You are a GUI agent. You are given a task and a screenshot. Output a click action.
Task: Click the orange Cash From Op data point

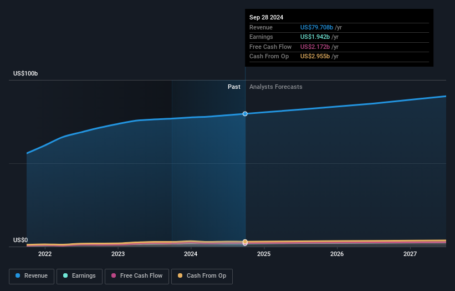pyautogui.click(x=245, y=242)
